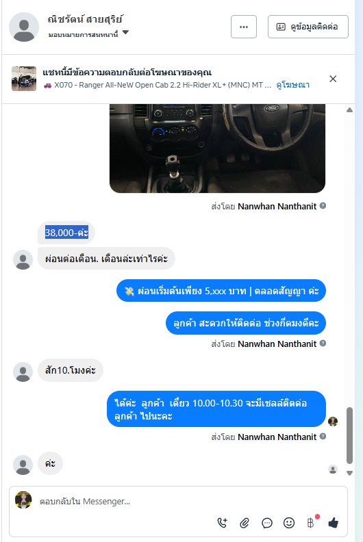Dismiss the ad reply banner
This screenshot has height=542, width=363.
tap(333, 79)
